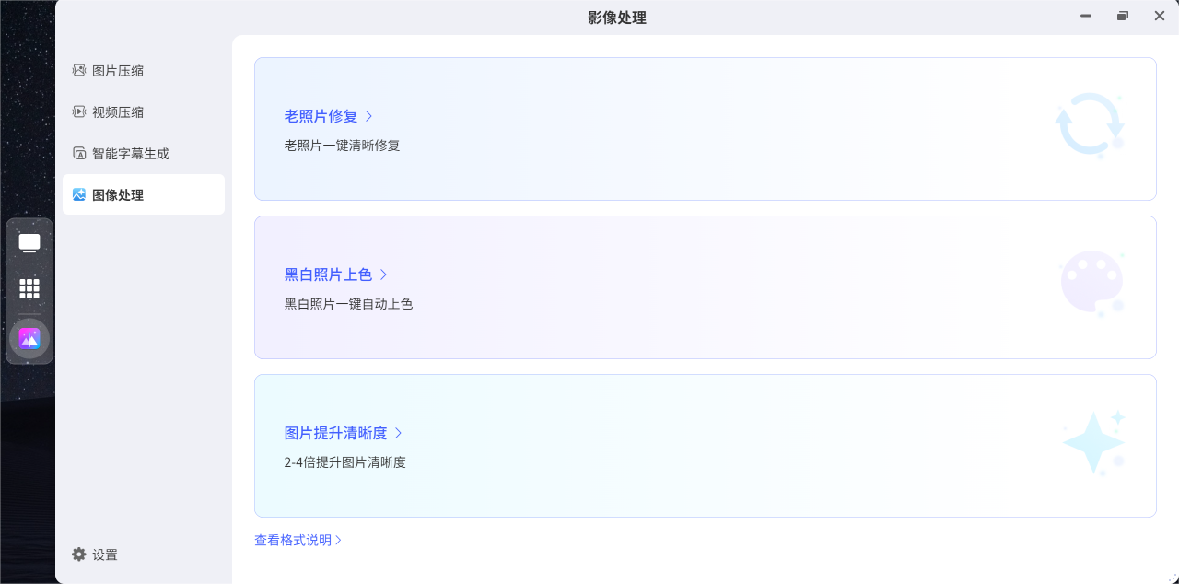Click the 图片提升清晰度 card area
1179x584 pixels.
pos(705,446)
